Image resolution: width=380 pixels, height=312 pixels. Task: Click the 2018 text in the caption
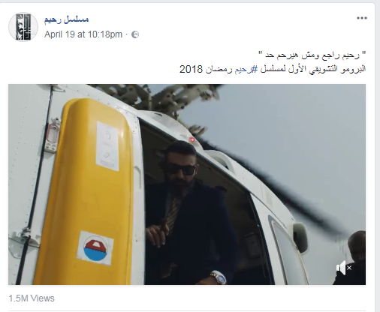[x=191, y=69]
